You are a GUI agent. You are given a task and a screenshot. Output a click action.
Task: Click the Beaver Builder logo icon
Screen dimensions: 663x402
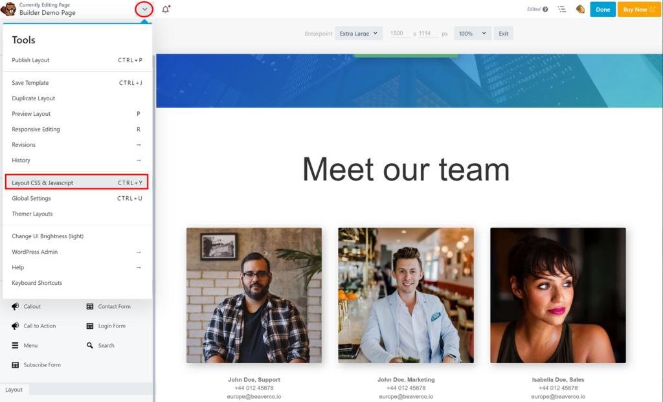[8, 9]
